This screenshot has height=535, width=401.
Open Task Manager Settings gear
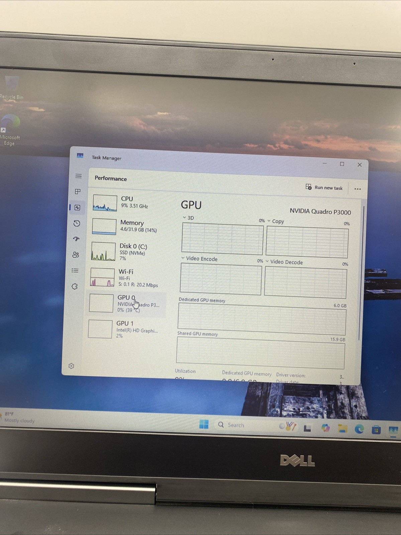click(71, 366)
